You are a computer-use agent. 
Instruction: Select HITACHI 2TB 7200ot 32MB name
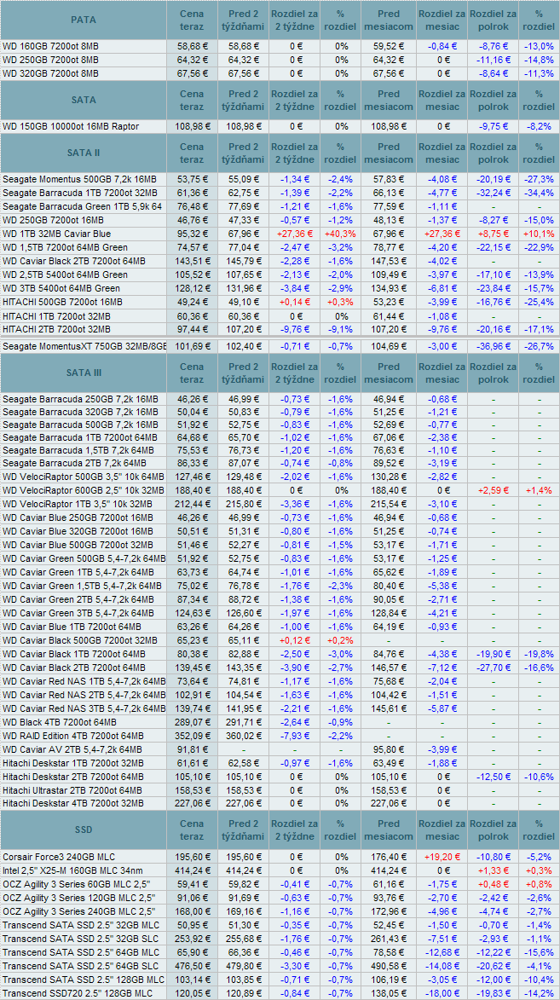coord(57,328)
